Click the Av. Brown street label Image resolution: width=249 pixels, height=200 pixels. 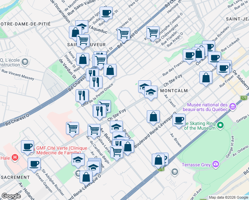(x=176, y=140)
